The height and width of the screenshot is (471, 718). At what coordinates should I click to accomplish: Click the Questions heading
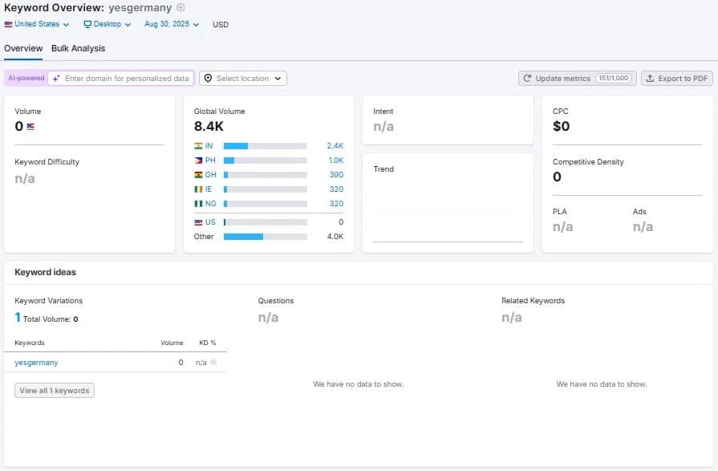coord(276,301)
